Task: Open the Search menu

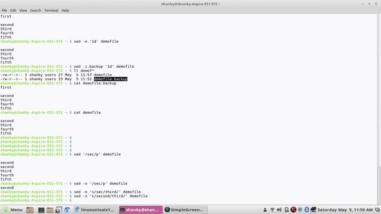Action: (x=36, y=11)
